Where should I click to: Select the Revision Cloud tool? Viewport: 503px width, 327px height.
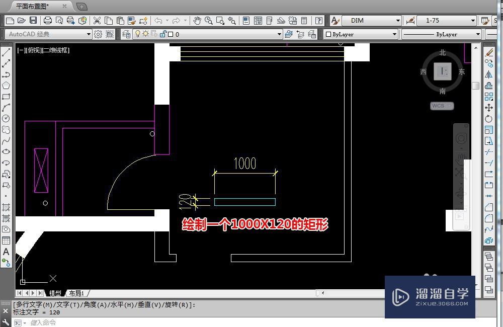[6, 130]
